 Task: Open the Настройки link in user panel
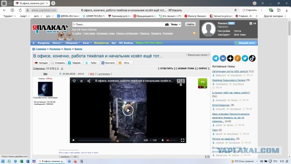[224, 31]
